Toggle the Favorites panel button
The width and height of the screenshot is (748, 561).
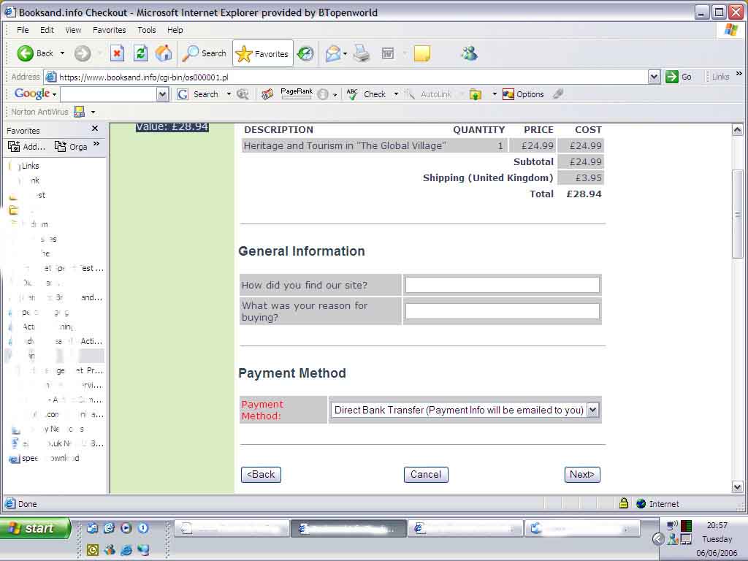(263, 53)
